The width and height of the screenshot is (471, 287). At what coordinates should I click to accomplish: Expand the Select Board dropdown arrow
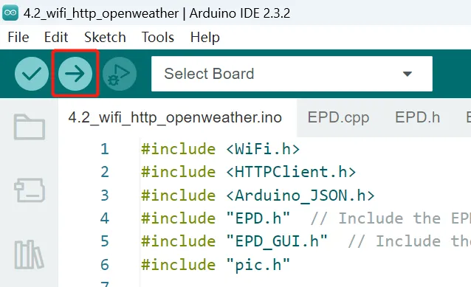pos(407,74)
